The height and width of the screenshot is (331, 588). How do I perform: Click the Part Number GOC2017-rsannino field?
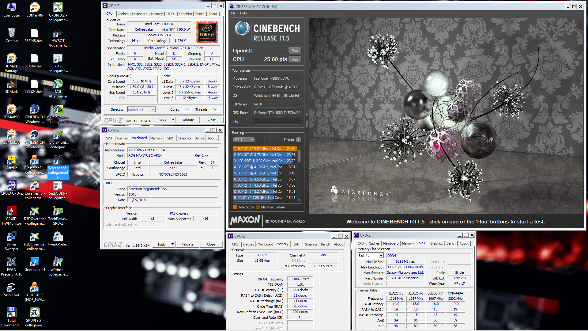[x=405, y=278]
